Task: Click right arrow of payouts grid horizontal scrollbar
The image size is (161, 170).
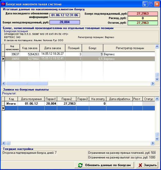Action: point(153,143)
